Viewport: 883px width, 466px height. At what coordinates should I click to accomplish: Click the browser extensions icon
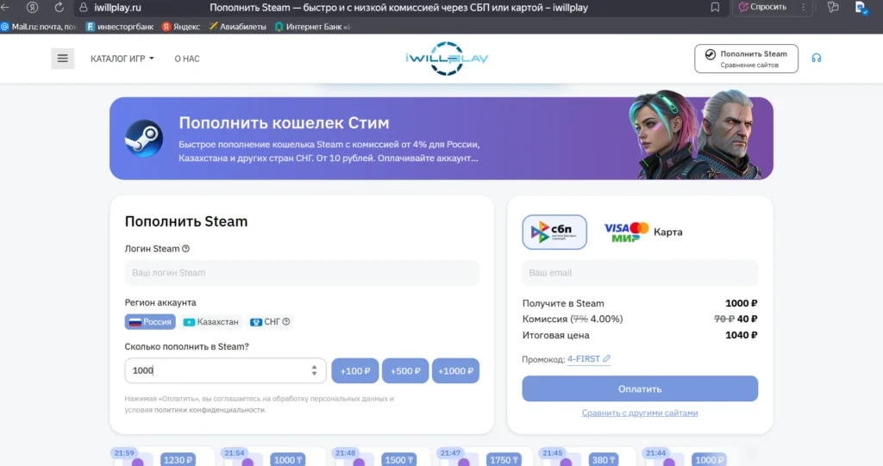click(833, 7)
